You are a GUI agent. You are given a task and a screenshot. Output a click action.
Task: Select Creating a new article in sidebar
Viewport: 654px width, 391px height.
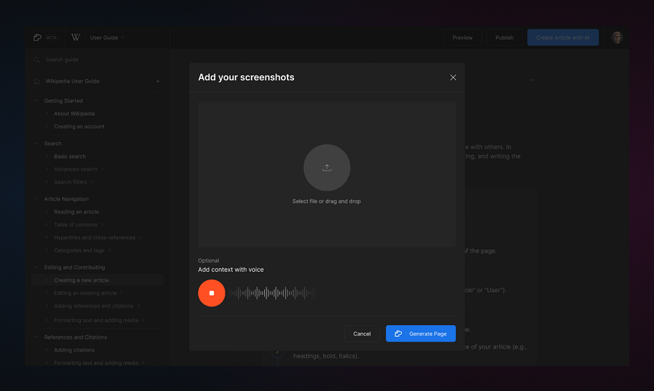(x=98, y=280)
